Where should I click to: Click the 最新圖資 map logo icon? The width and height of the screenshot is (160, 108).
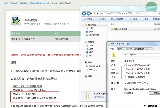point(16,20)
